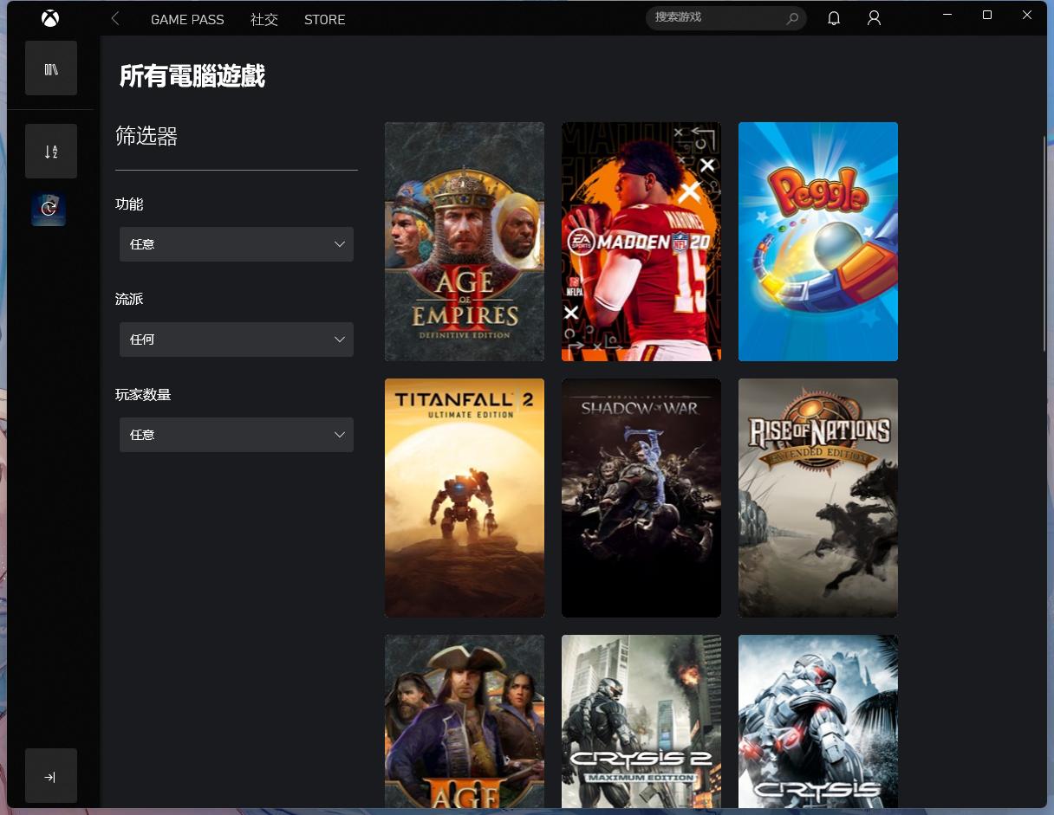Viewport: 1054px width, 815px height.
Task: Expand the 玩家数量 player count dropdown
Action: coord(236,435)
